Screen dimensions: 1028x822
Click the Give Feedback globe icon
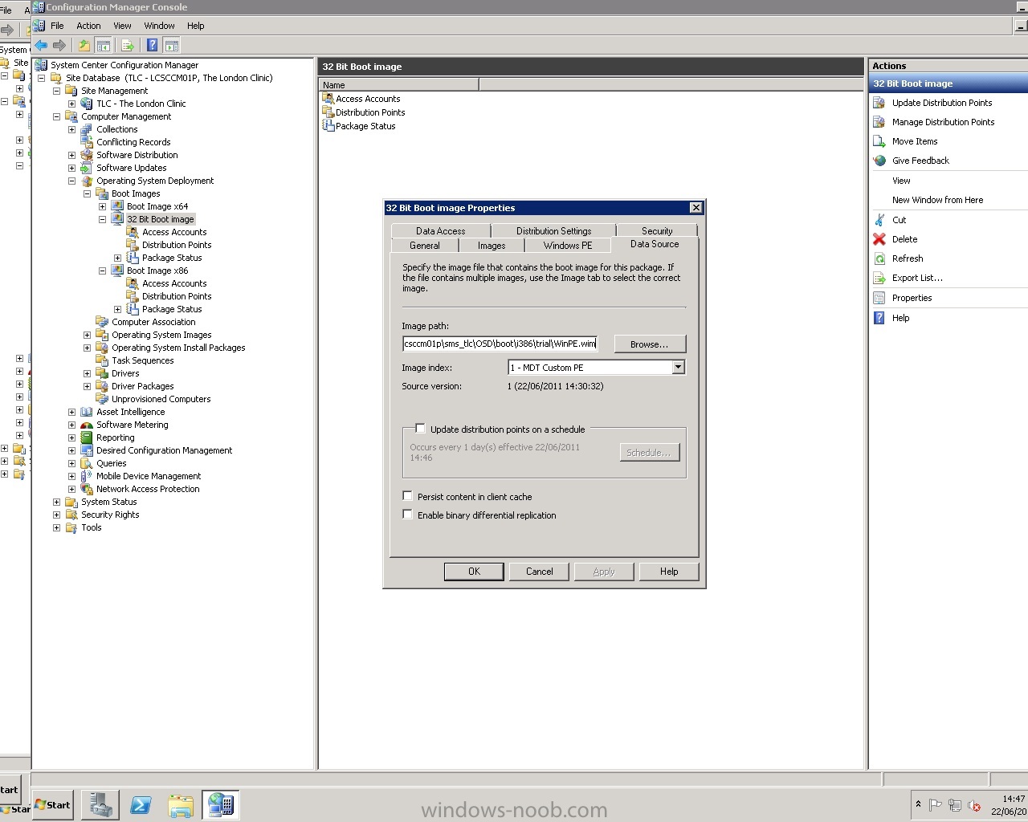coord(879,161)
